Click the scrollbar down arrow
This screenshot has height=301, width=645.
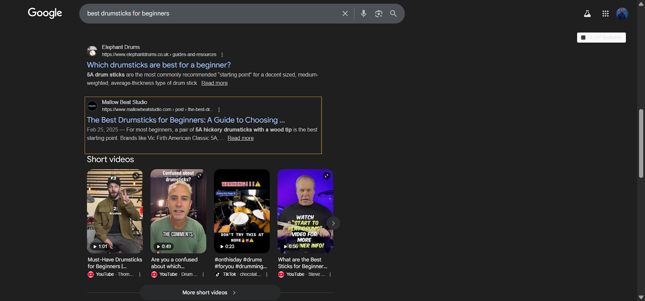click(641, 297)
